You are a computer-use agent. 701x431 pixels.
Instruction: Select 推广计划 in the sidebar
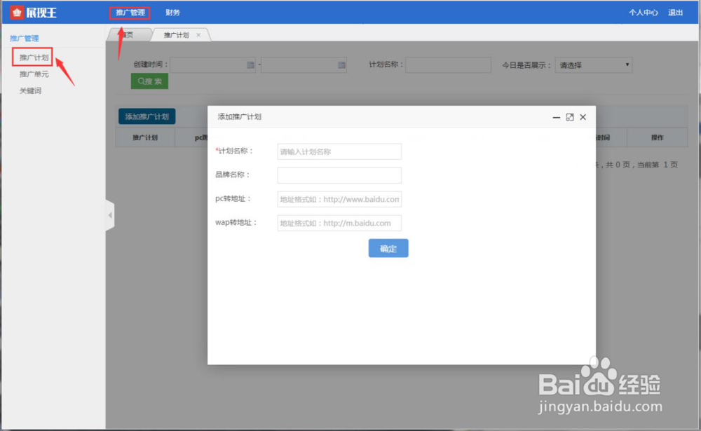[x=34, y=57]
